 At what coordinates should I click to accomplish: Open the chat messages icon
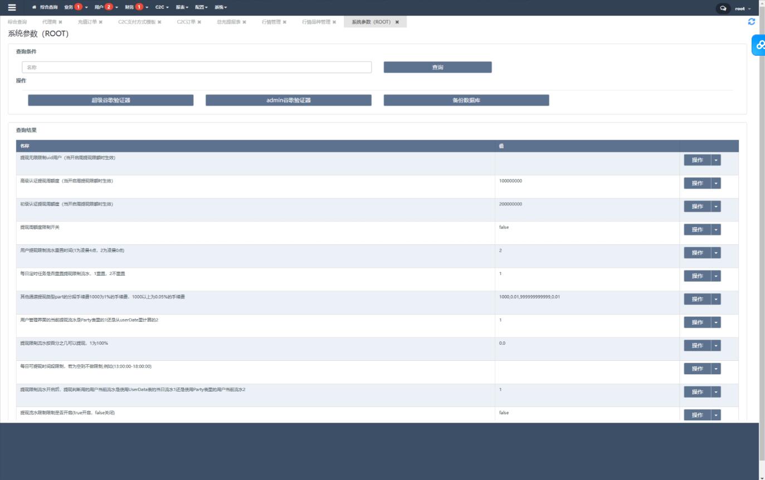click(x=723, y=8)
